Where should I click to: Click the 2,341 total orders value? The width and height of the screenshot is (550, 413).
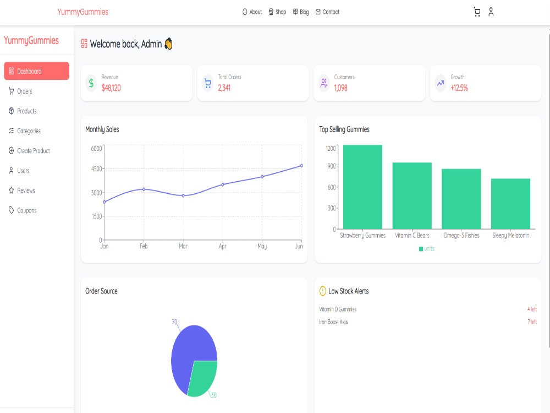224,88
